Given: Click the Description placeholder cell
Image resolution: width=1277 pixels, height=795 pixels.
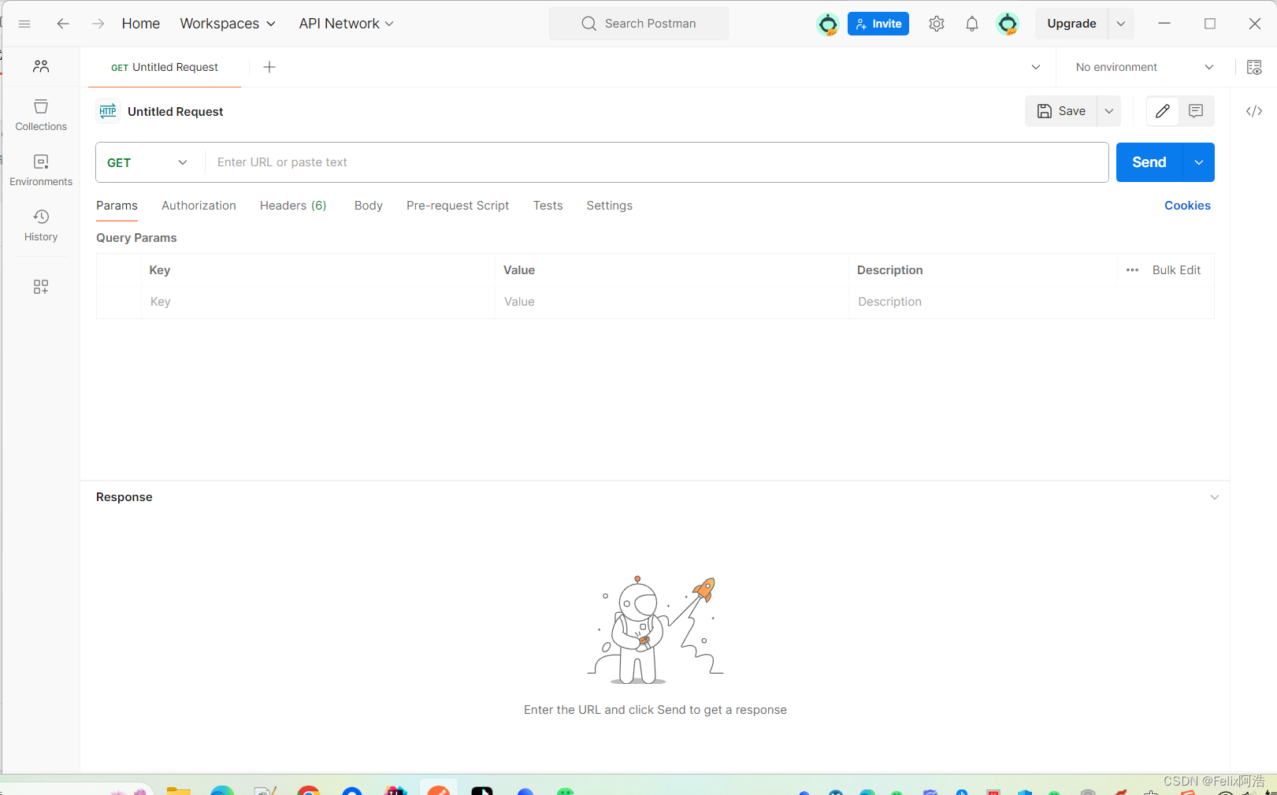Looking at the screenshot, I should [1031, 302].
